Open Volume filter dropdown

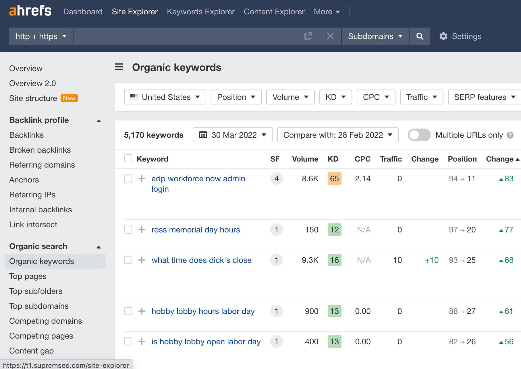point(290,97)
